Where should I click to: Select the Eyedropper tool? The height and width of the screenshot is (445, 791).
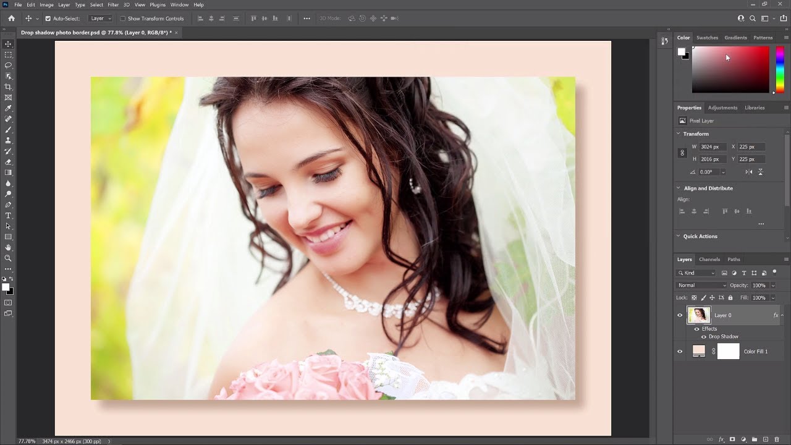tap(8, 108)
